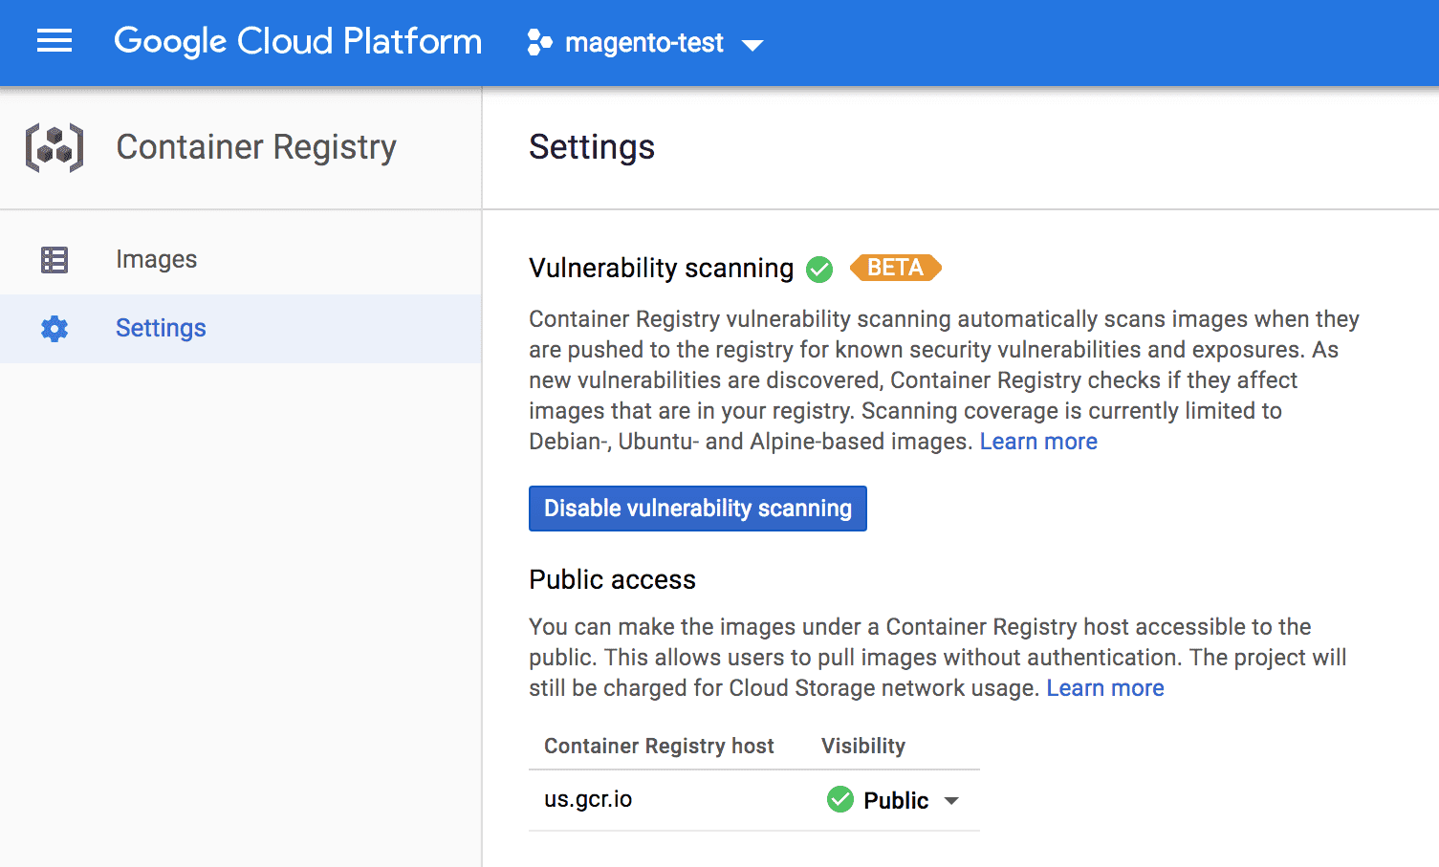Click the us.gcr.io host cell

(x=588, y=800)
